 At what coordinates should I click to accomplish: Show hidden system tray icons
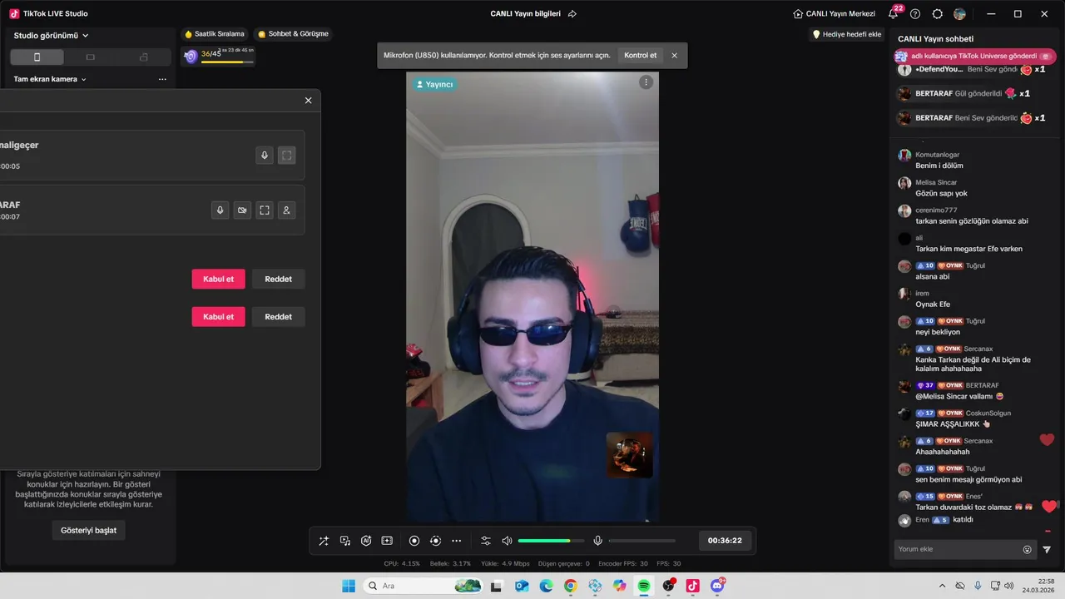pyautogui.click(x=942, y=587)
